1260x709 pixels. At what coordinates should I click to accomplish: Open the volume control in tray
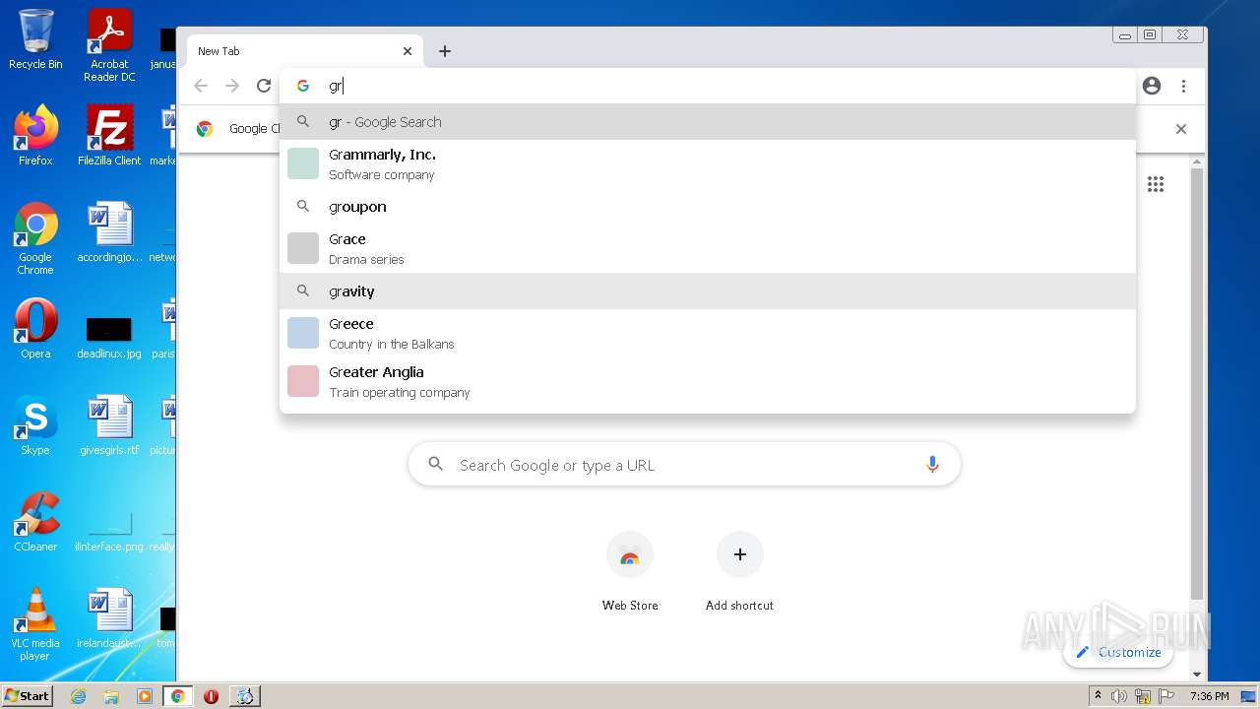click(1119, 696)
